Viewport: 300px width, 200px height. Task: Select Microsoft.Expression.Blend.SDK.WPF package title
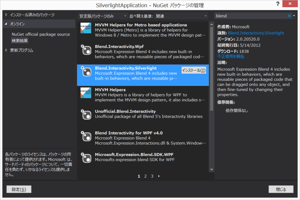[134, 155]
